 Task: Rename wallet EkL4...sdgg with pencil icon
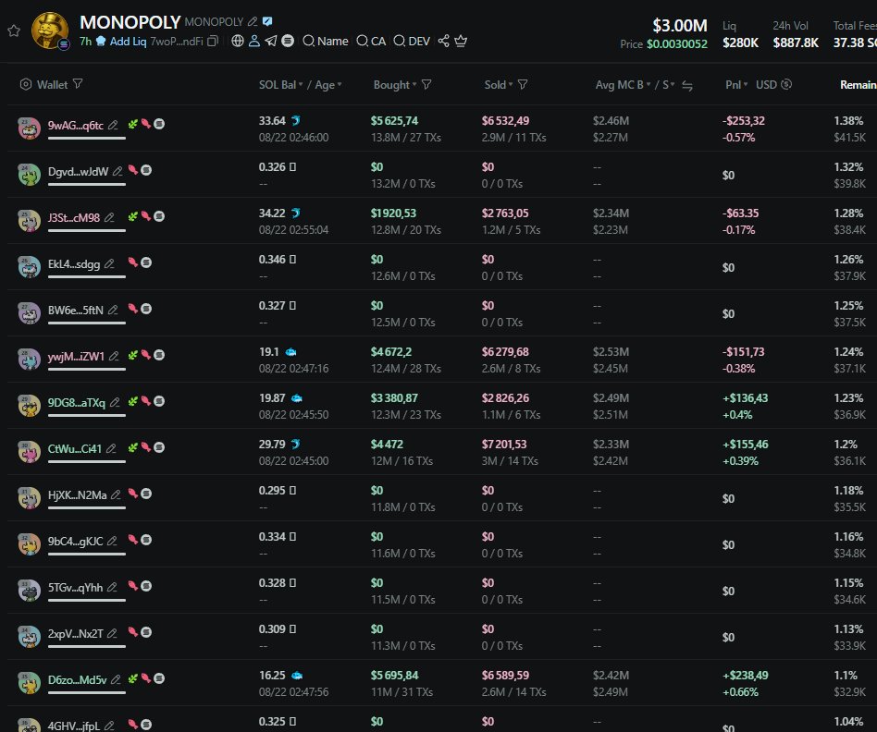pos(109,263)
